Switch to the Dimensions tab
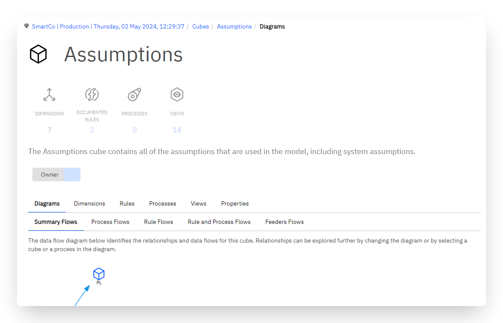The image size is (503, 323). 89,204
